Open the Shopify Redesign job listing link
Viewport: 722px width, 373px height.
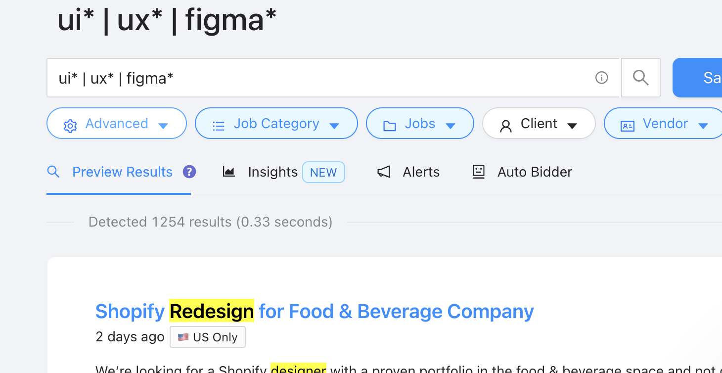coord(315,312)
